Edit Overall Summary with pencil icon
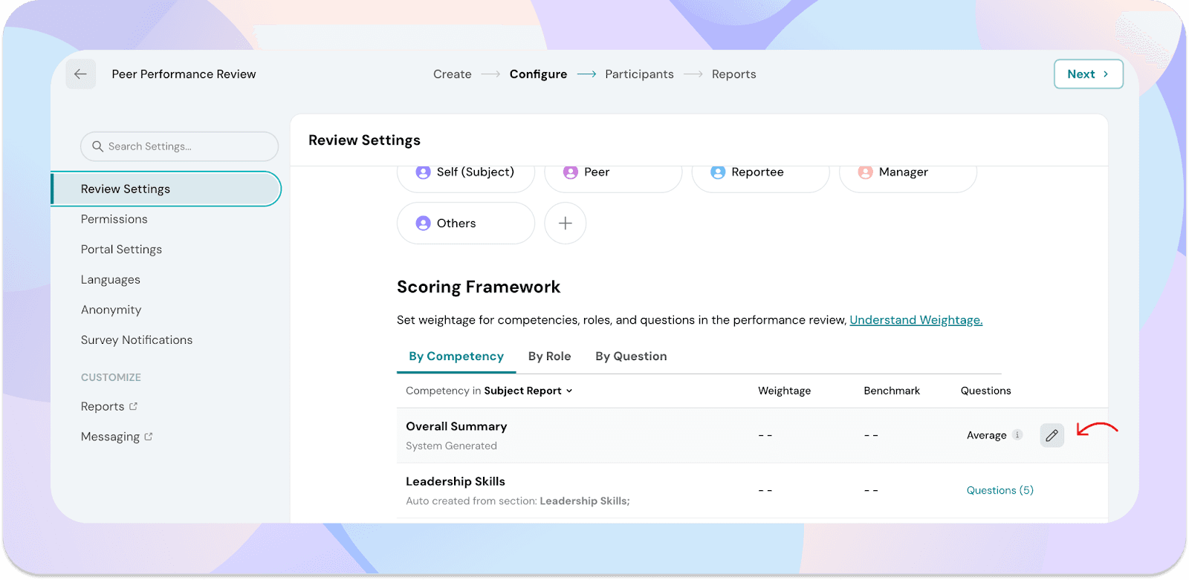Viewport: 1189px width, 580px height. click(x=1052, y=435)
